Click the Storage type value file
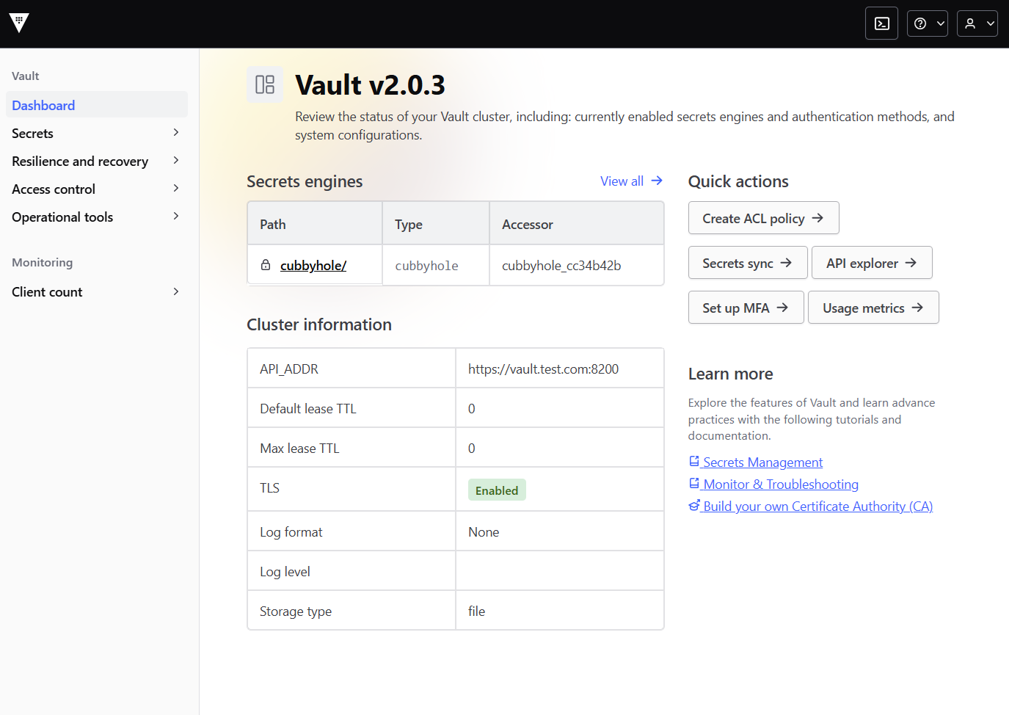The height and width of the screenshot is (715, 1009). [476, 611]
